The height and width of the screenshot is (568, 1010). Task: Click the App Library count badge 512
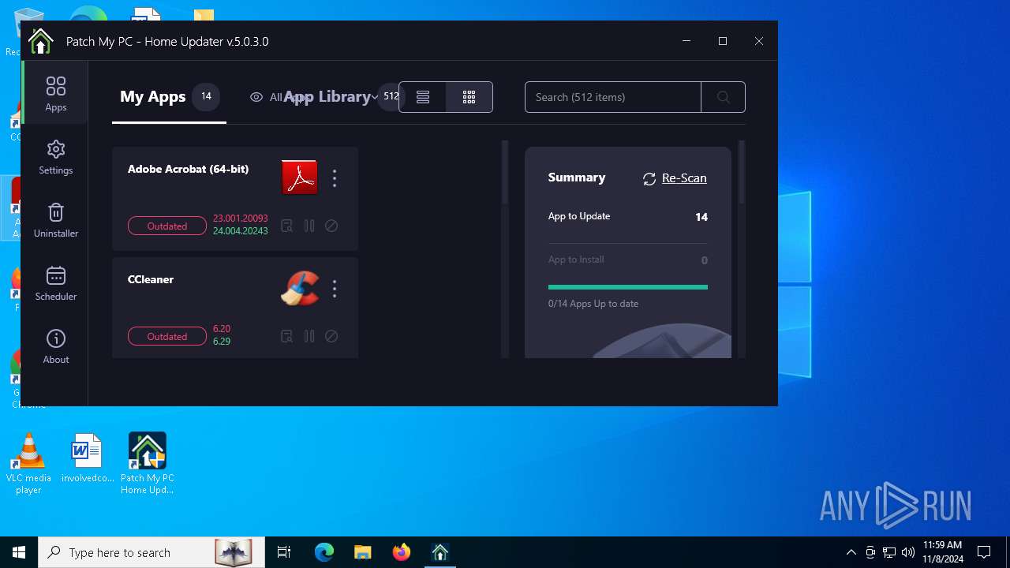[391, 96]
